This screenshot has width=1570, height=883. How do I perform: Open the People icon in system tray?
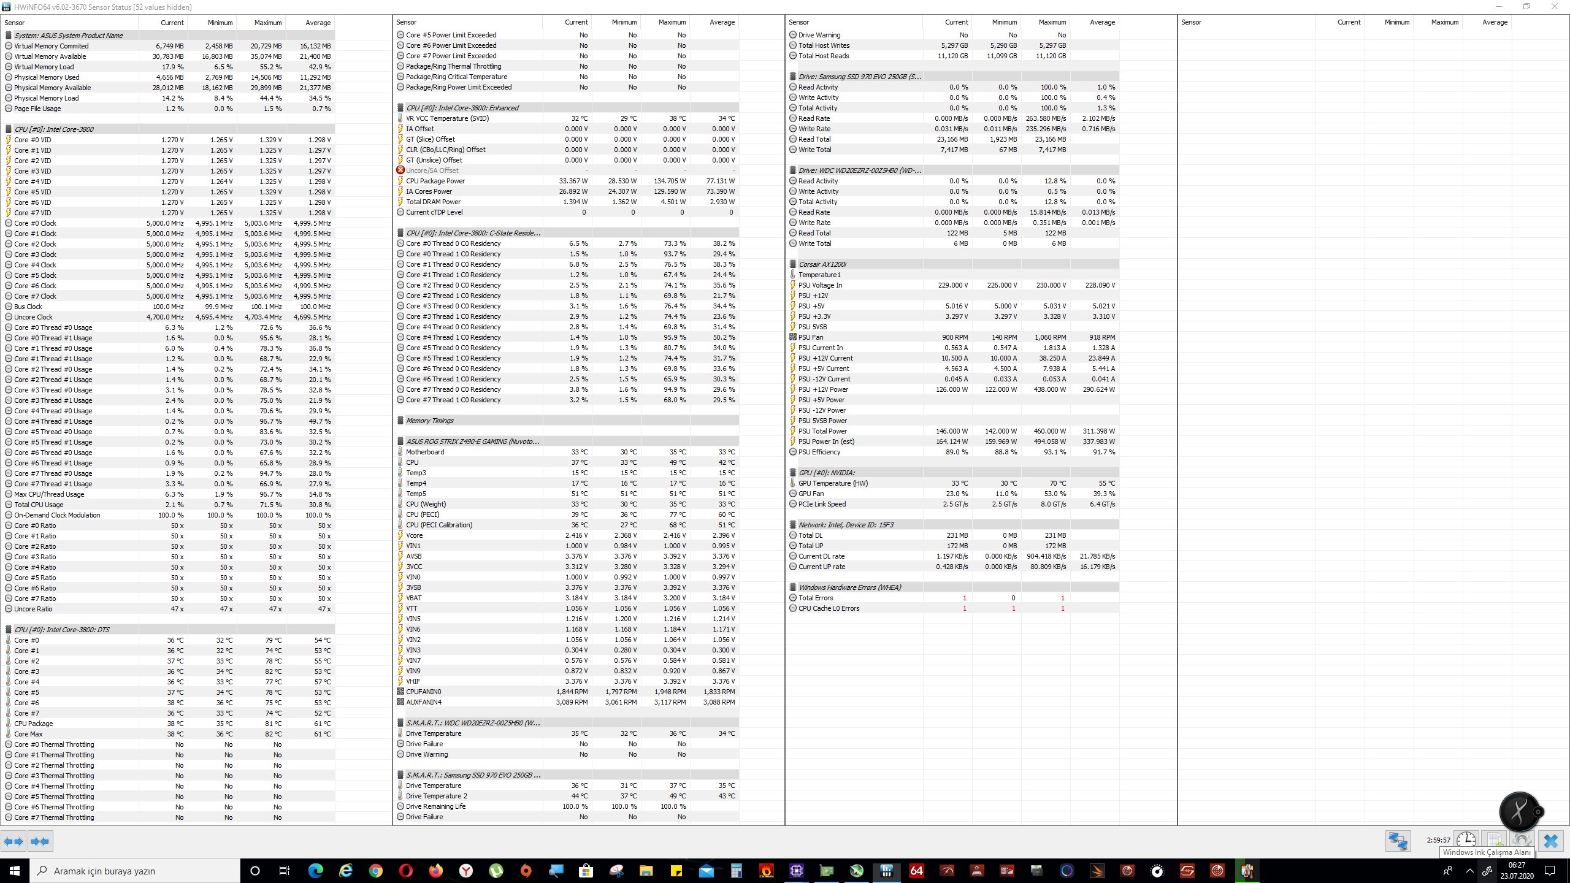pos(1449,871)
